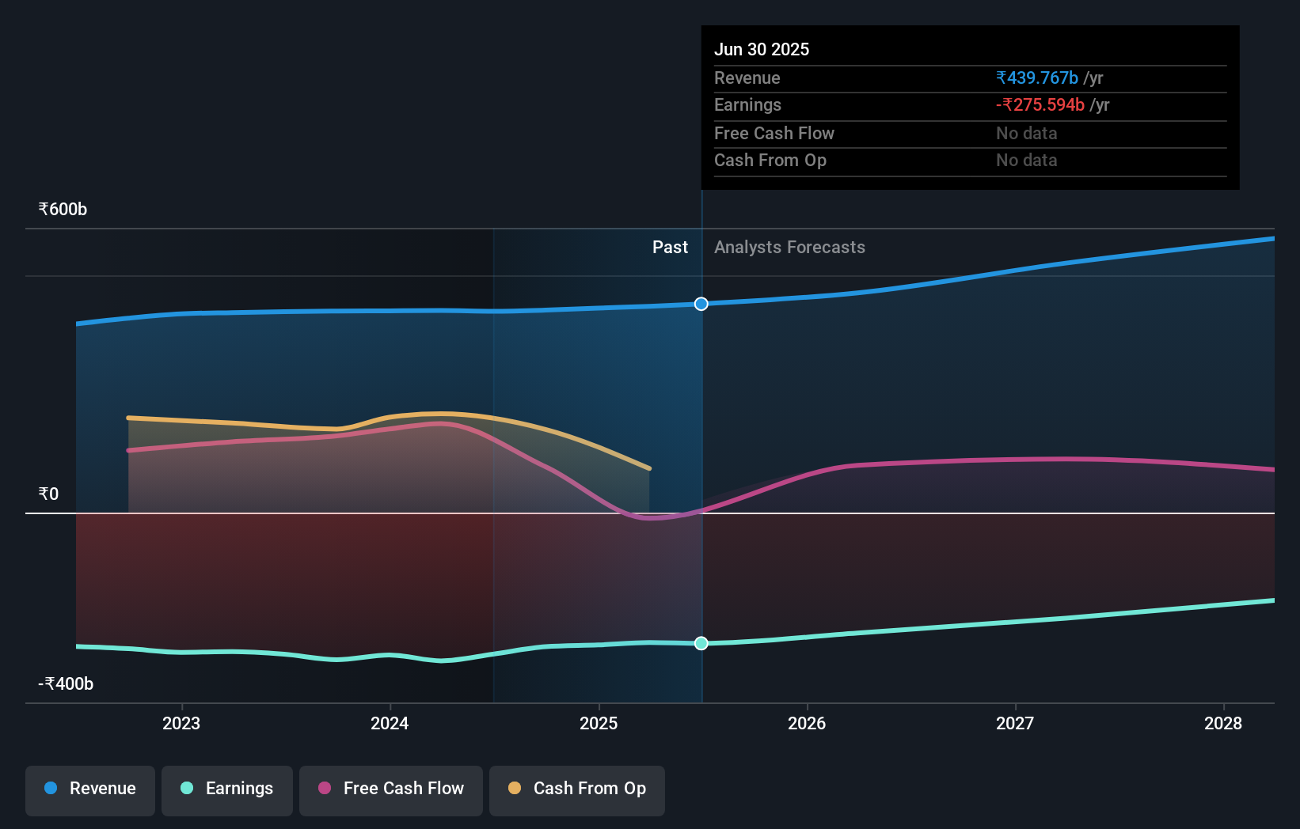Screen dimensions: 1300x829
Task: Collapse the Cash From Op legend chip
Action: point(576,789)
